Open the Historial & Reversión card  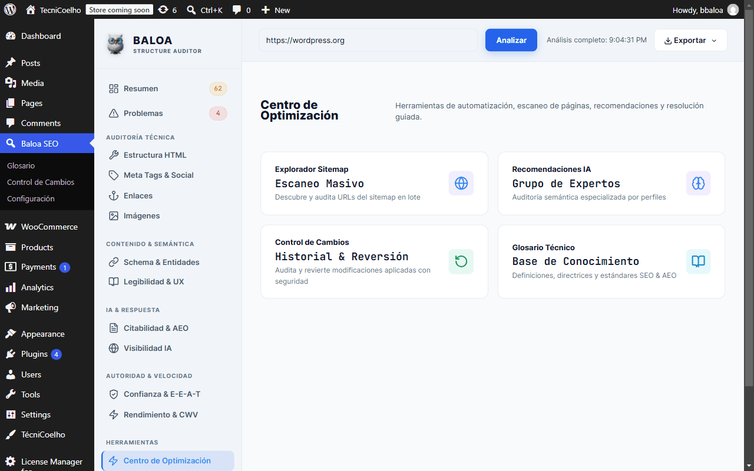point(374,261)
